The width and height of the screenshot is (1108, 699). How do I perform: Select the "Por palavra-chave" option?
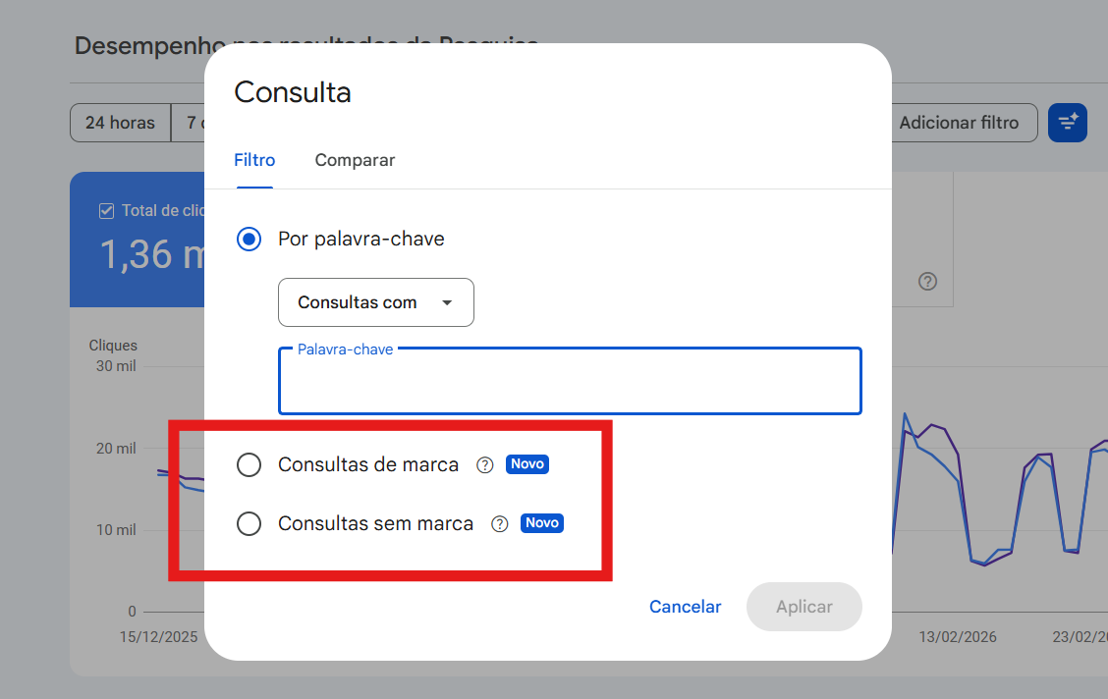point(249,239)
